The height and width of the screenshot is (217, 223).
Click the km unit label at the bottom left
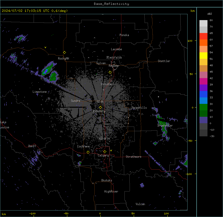click(4, 214)
